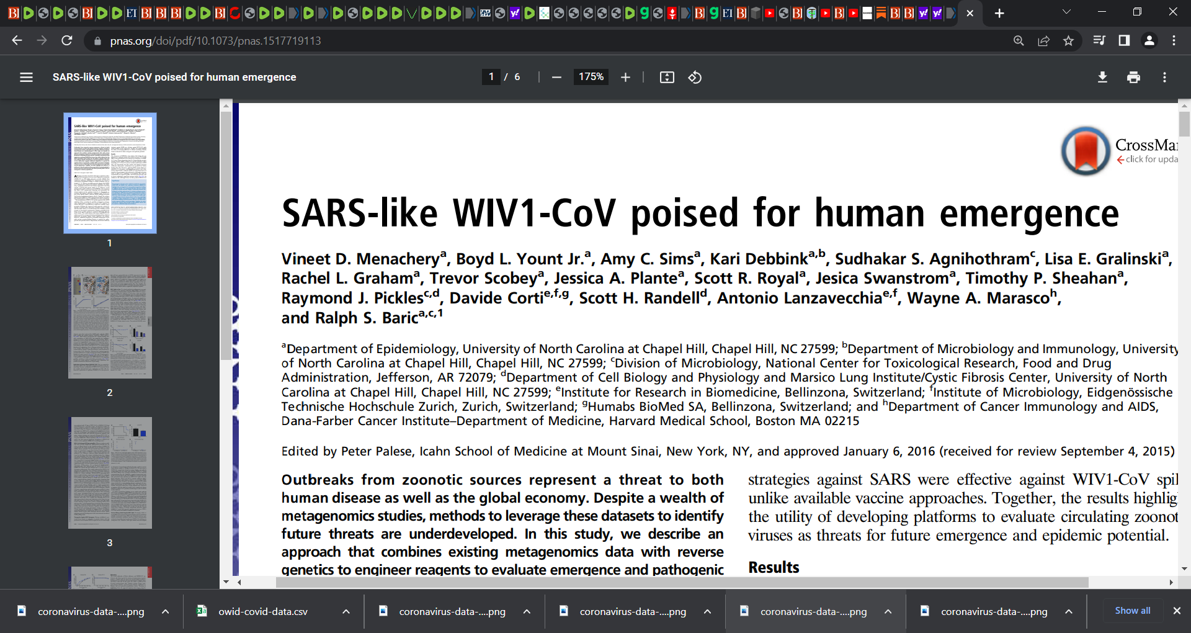Zoom in the PDF with plus button
Screen dimensions: 1191x633
tap(625, 77)
